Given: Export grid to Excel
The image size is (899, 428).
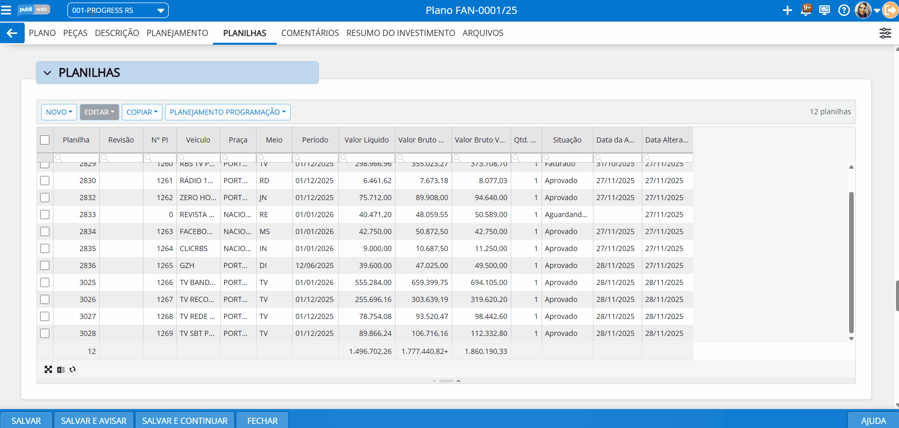Looking at the screenshot, I should coord(61,369).
